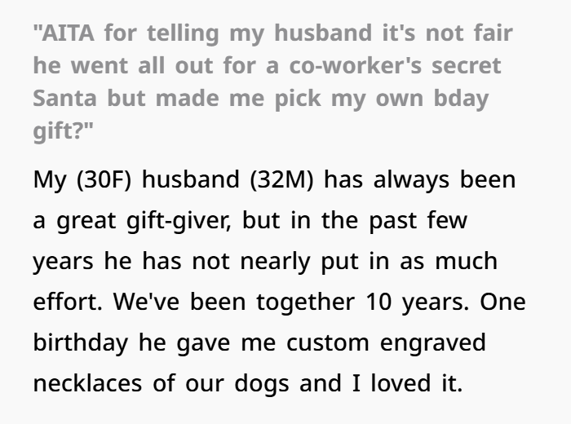
Task: Click the word "custom" in the paragraph
Action: (x=327, y=342)
